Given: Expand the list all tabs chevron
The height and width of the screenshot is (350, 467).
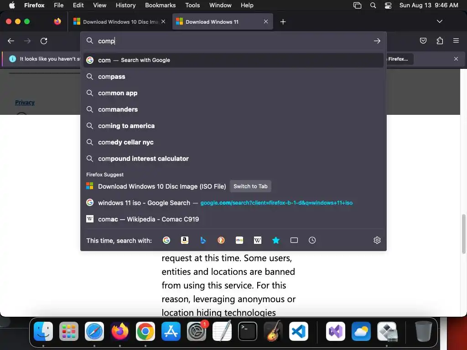Looking at the screenshot, I should 439,21.
